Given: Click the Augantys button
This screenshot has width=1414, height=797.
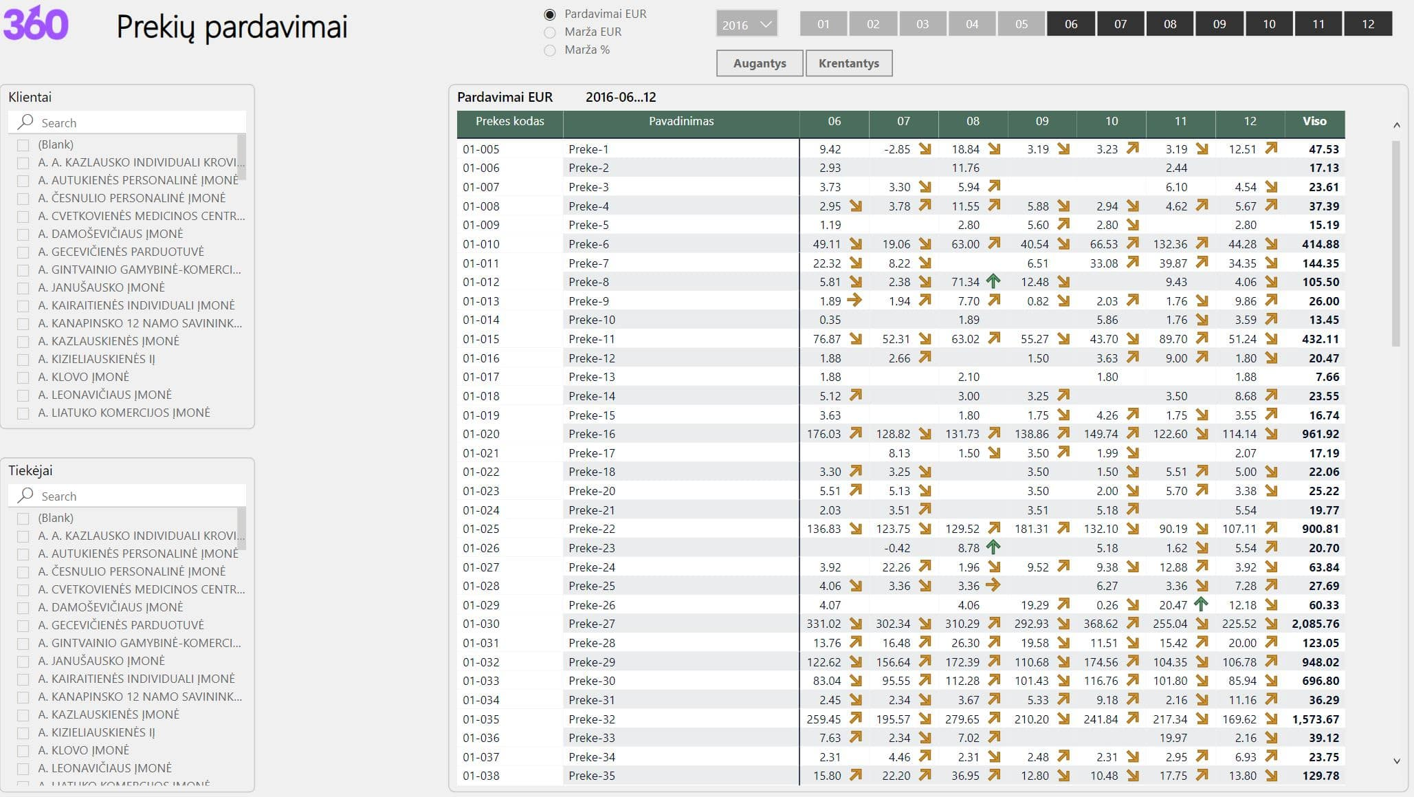Looking at the screenshot, I should (x=760, y=63).
